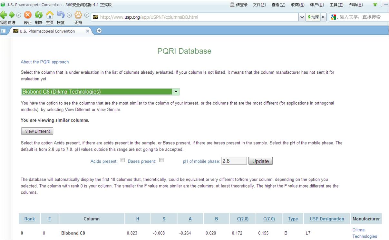Screen dimensions: 389x240
Task: Open a new tab with the plus icon
Action: point(99,31)
